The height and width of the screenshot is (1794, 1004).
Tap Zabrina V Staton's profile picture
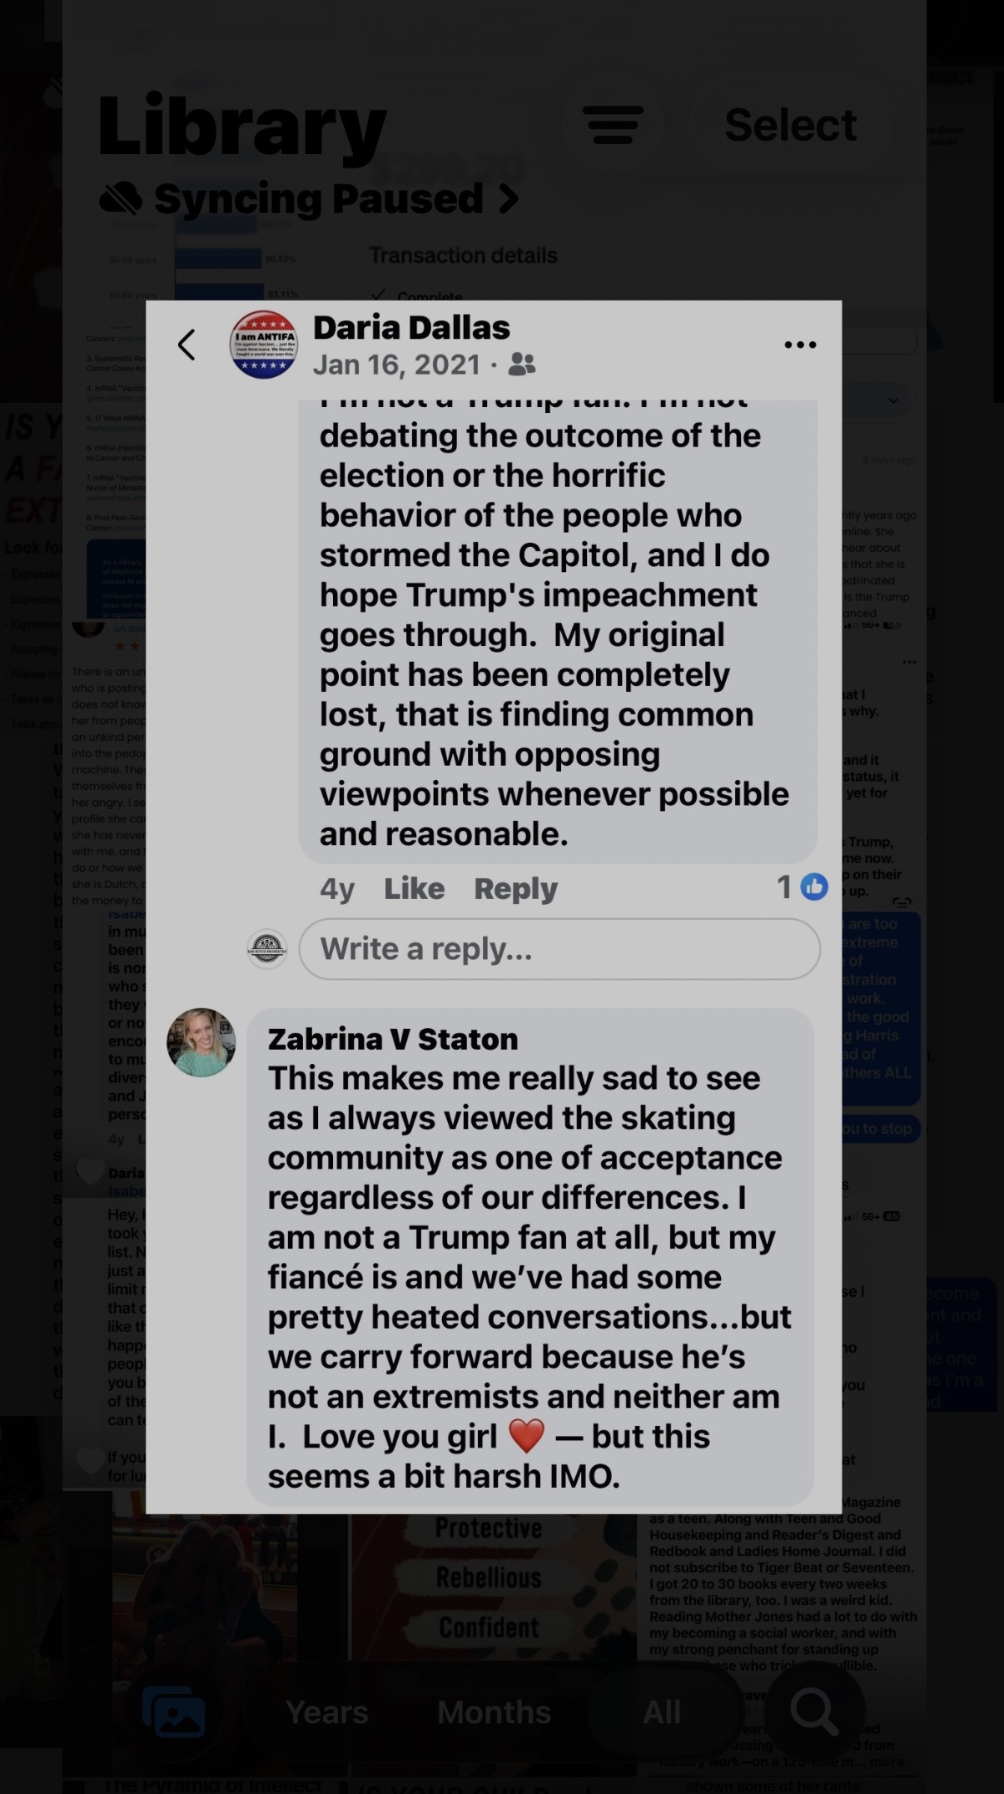click(x=201, y=1043)
